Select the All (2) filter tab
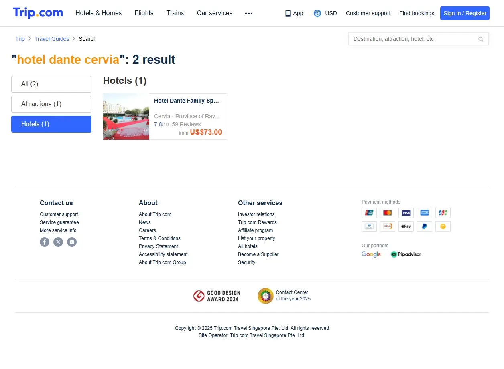The image size is (504, 369). (x=51, y=84)
